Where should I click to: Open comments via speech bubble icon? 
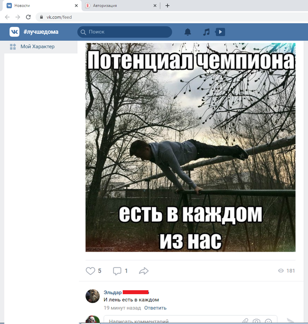(x=117, y=271)
